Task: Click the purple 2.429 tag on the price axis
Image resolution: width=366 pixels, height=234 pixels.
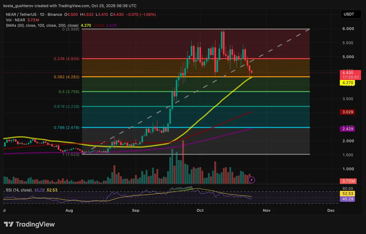Action: [x=347, y=129]
